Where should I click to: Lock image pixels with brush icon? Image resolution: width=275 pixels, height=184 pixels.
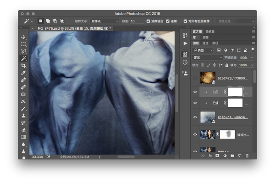pos(209,65)
